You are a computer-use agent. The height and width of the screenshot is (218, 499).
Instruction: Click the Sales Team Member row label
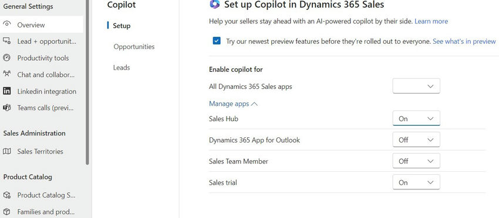238,161
